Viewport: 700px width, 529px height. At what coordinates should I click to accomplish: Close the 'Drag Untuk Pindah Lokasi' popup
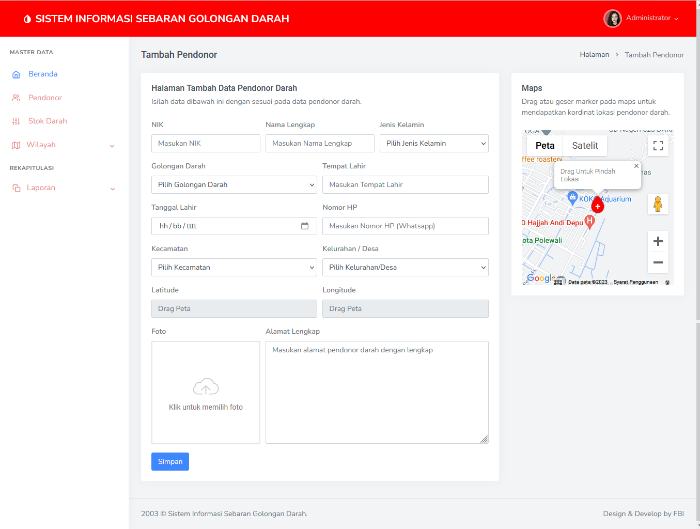tap(636, 166)
